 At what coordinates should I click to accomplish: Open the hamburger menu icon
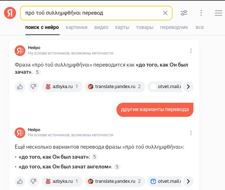click(218, 13)
